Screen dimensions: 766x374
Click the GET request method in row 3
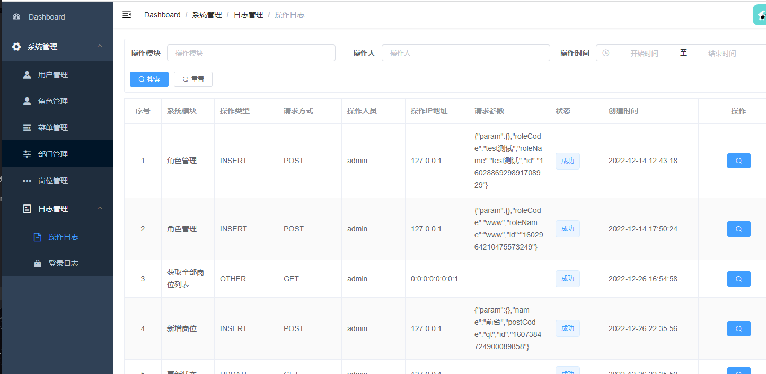coord(291,279)
